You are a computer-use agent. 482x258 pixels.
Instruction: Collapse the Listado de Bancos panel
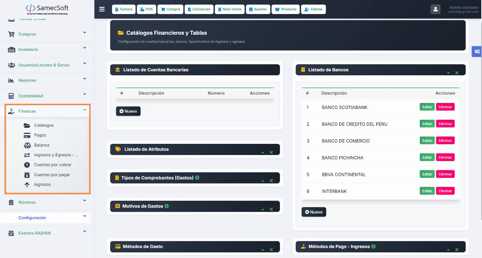(448, 73)
